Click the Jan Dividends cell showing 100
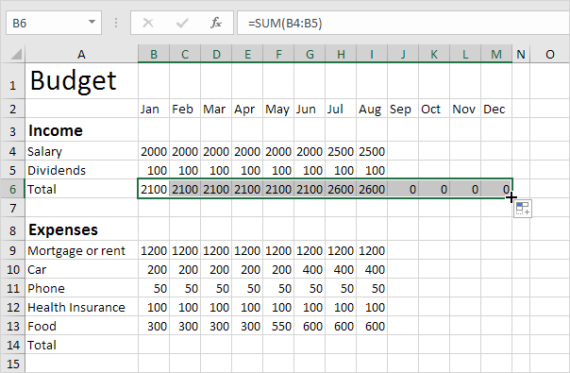This screenshot has width=570, height=373. [x=154, y=170]
